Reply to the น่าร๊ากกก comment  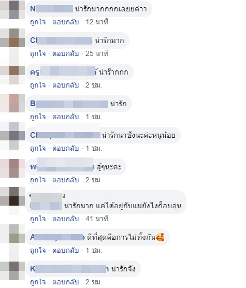point(66,85)
